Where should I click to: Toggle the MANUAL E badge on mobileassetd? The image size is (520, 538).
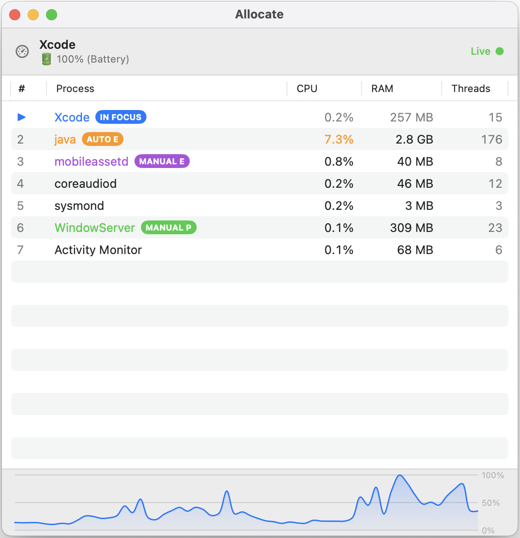pos(162,162)
